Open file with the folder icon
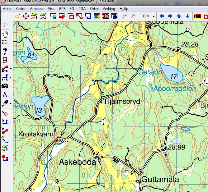The width and height of the screenshot is (208, 192). click(17, 16)
